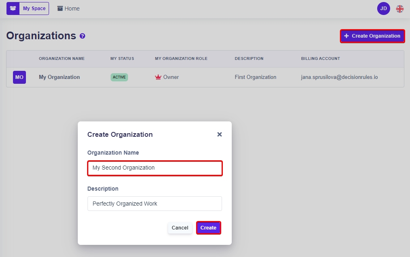Click the My Space logo icon
This screenshot has width=410, height=257.
coord(13,8)
